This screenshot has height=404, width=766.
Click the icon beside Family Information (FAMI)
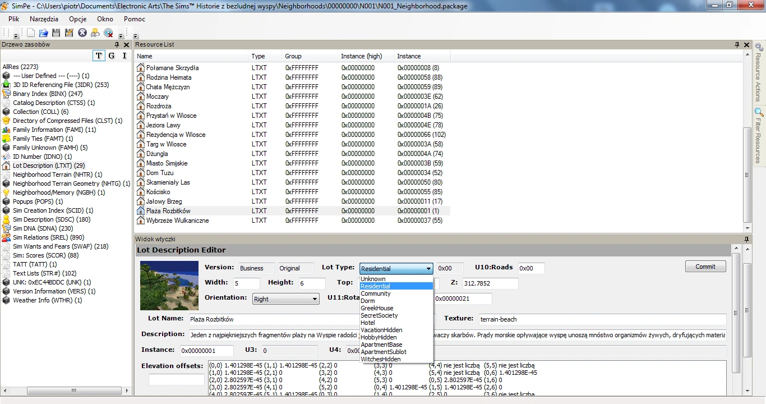pos(6,130)
